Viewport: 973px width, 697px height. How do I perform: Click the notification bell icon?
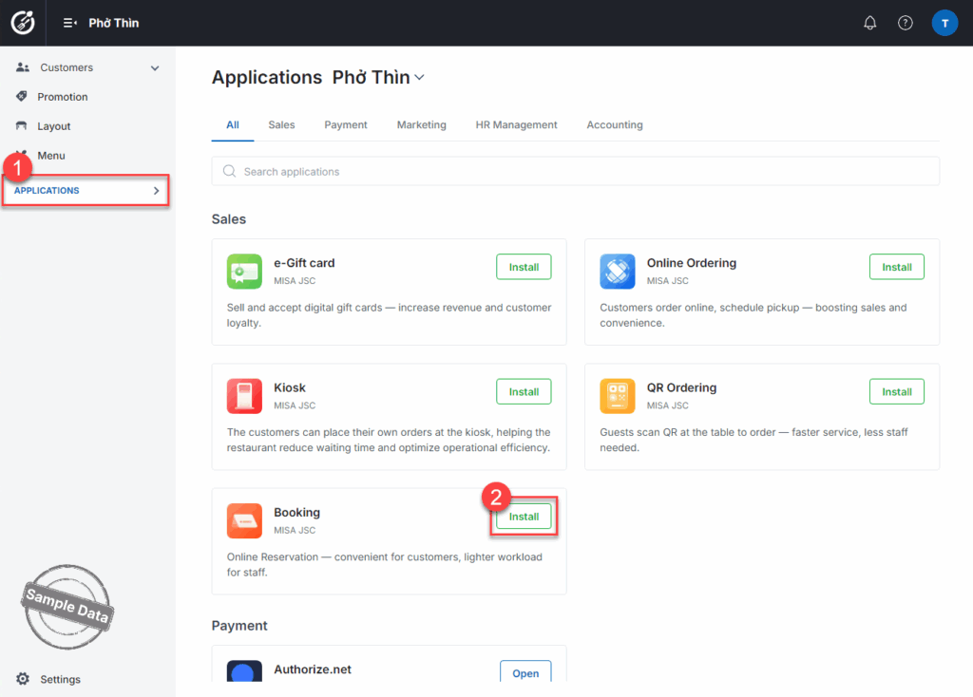(869, 23)
